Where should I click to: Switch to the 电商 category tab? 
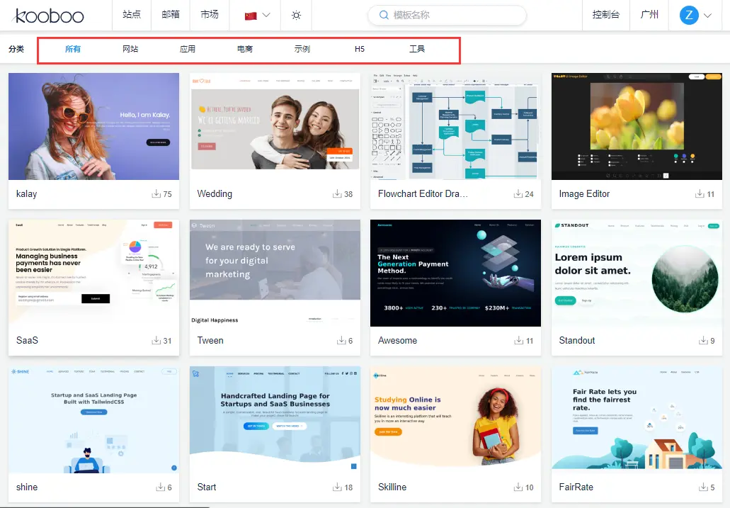[245, 49]
